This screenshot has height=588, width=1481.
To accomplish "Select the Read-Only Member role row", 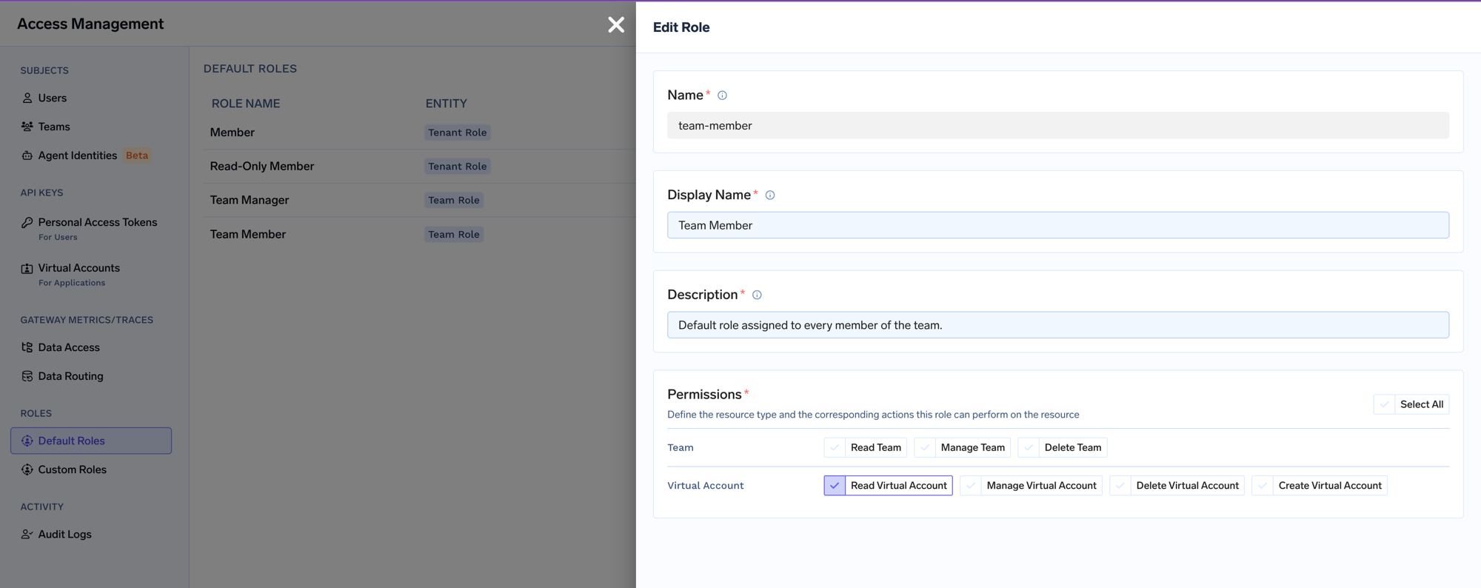I will (x=420, y=167).
